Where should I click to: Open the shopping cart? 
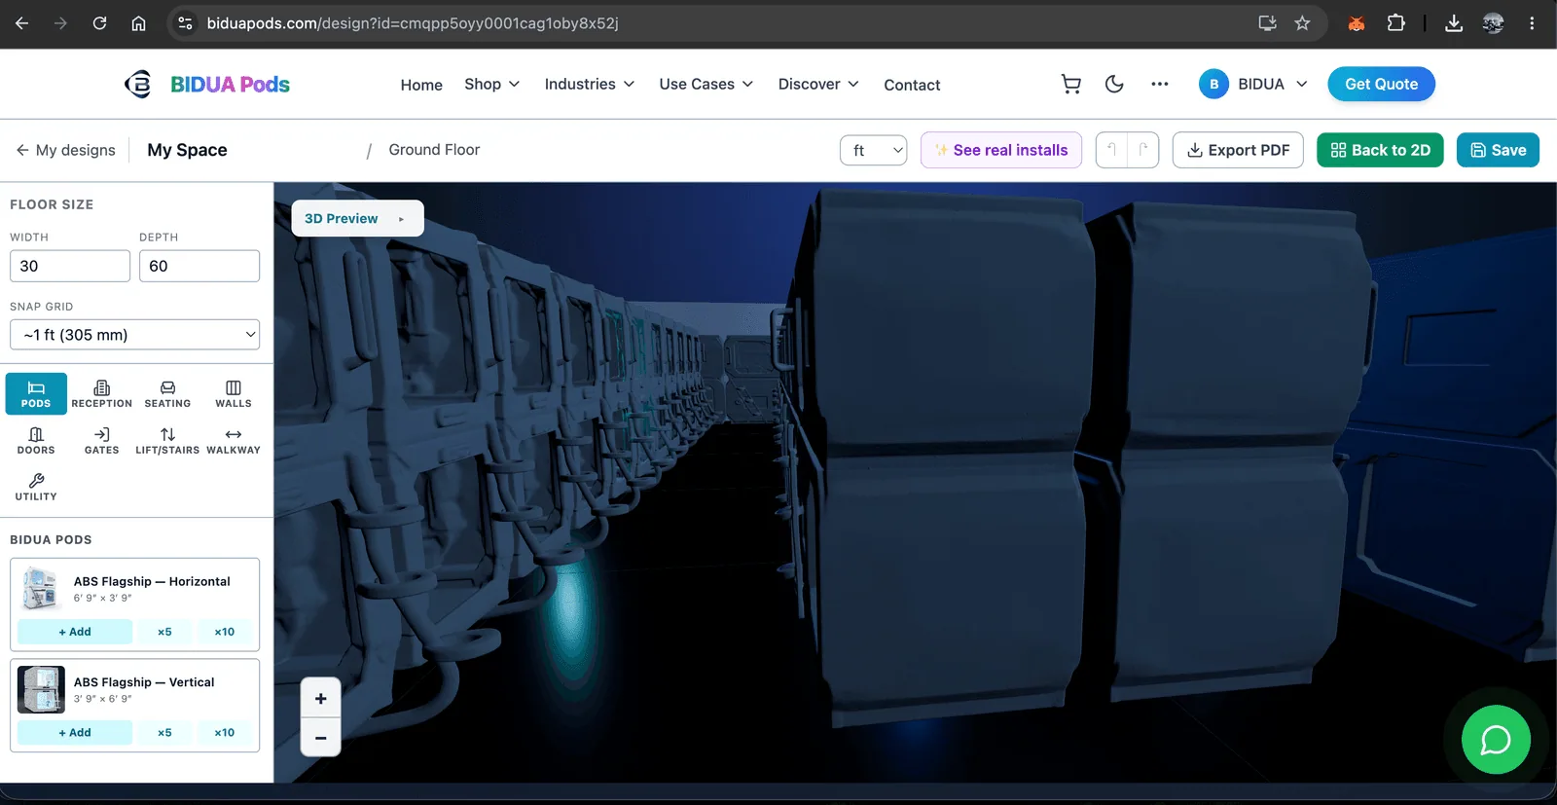(1071, 85)
